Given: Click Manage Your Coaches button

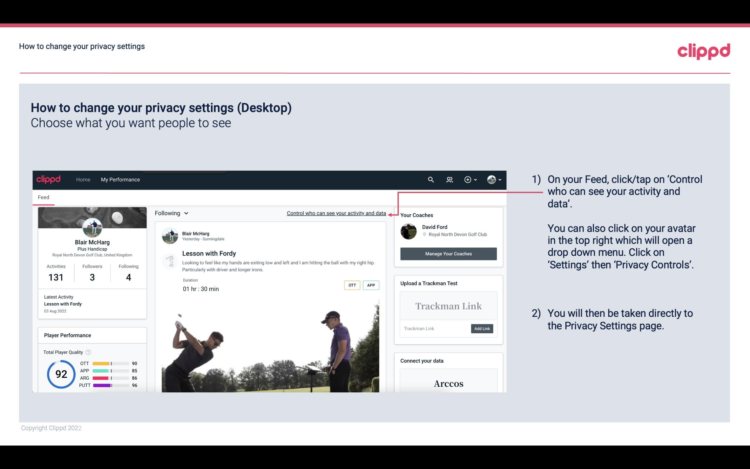Looking at the screenshot, I should [449, 253].
